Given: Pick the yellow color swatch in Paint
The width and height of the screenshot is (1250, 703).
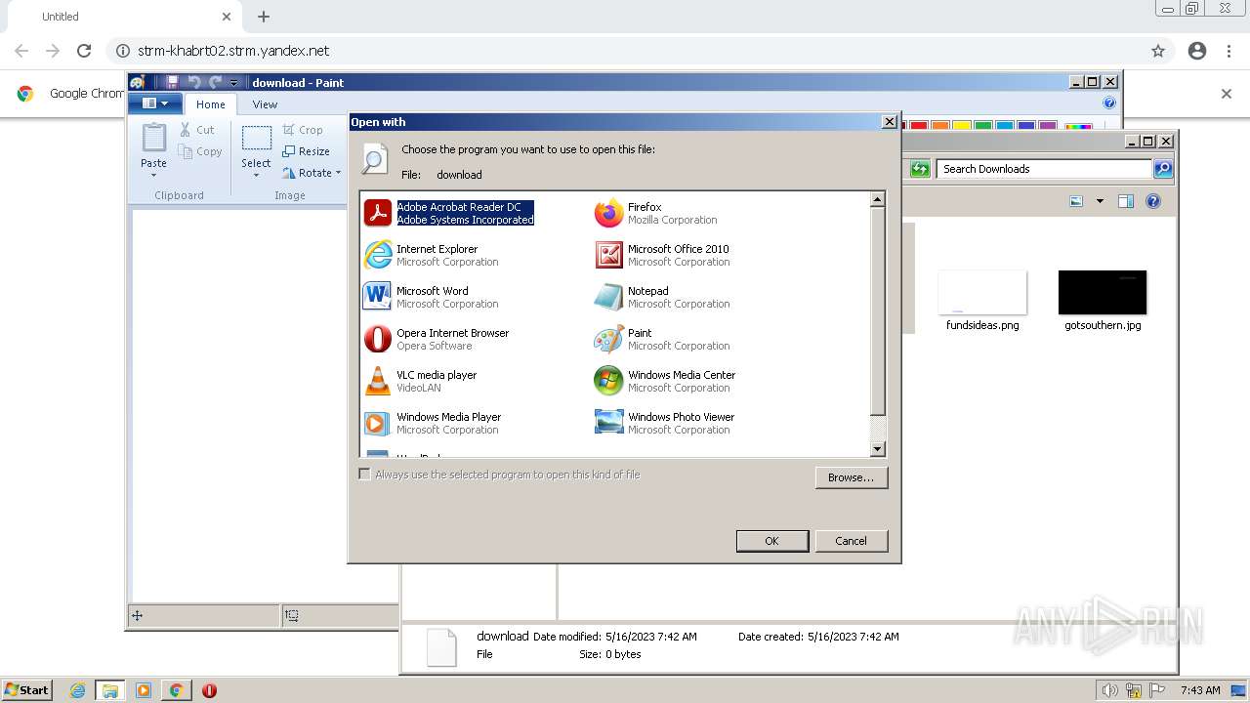Looking at the screenshot, I should coord(961,126).
